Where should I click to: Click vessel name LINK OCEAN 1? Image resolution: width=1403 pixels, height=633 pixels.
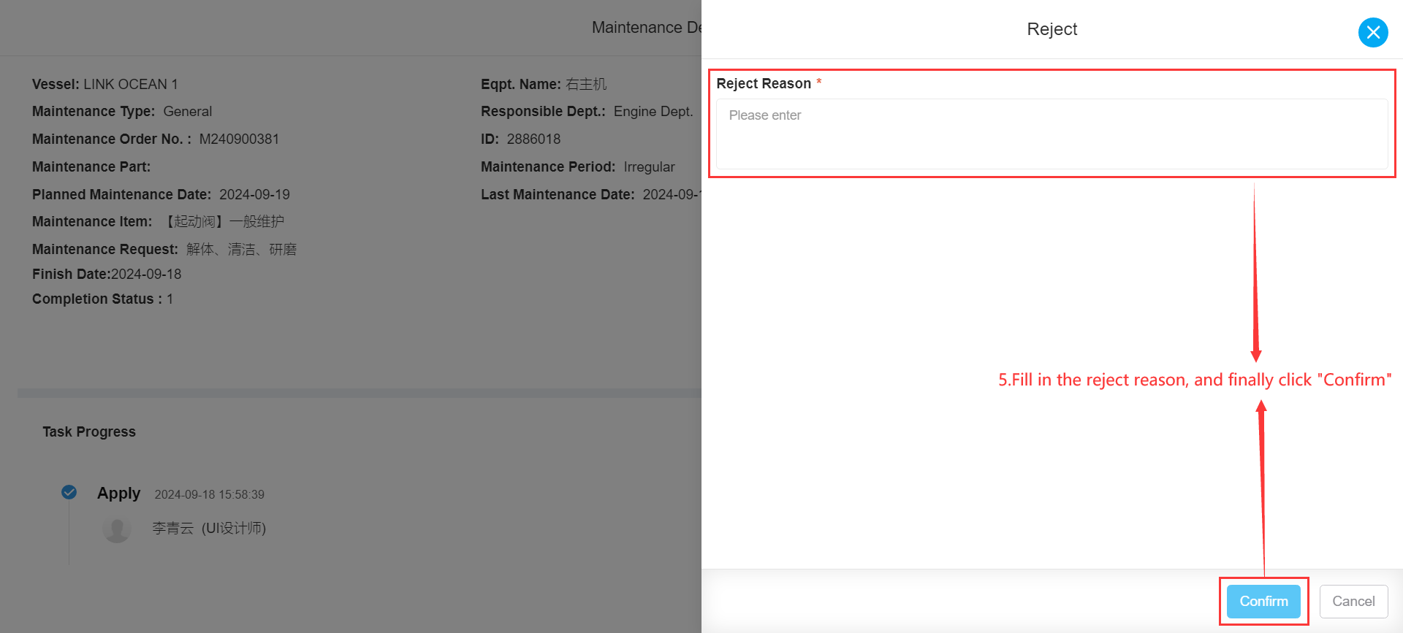pyautogui.click(x=131, y=84)
